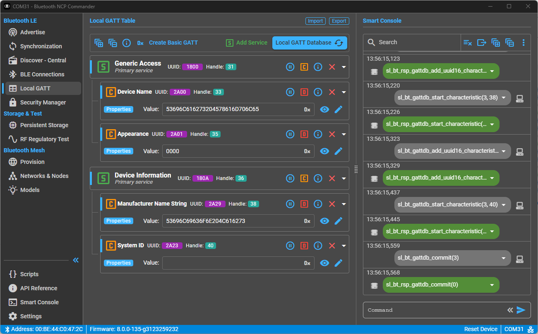The height and width of the screenshot is (334, 538).
Task: Collapse the Device Information service
Action: 344,179
